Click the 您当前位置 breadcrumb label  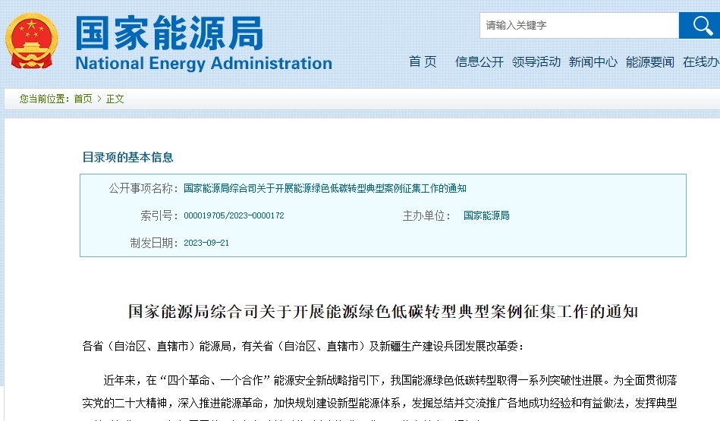click(44, 99)
